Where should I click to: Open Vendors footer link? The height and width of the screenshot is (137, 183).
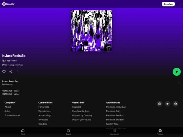click(x=43, y=124)
